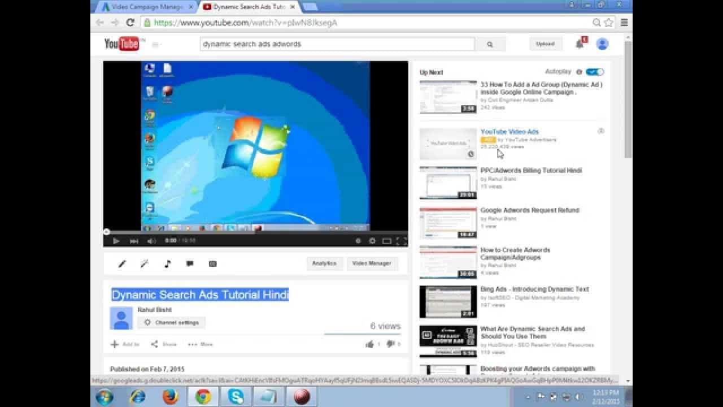Viewport: 723px width, 407px height.
Task: Open the Rahul Bisht channel link
Action: click(x=154, y=310)
